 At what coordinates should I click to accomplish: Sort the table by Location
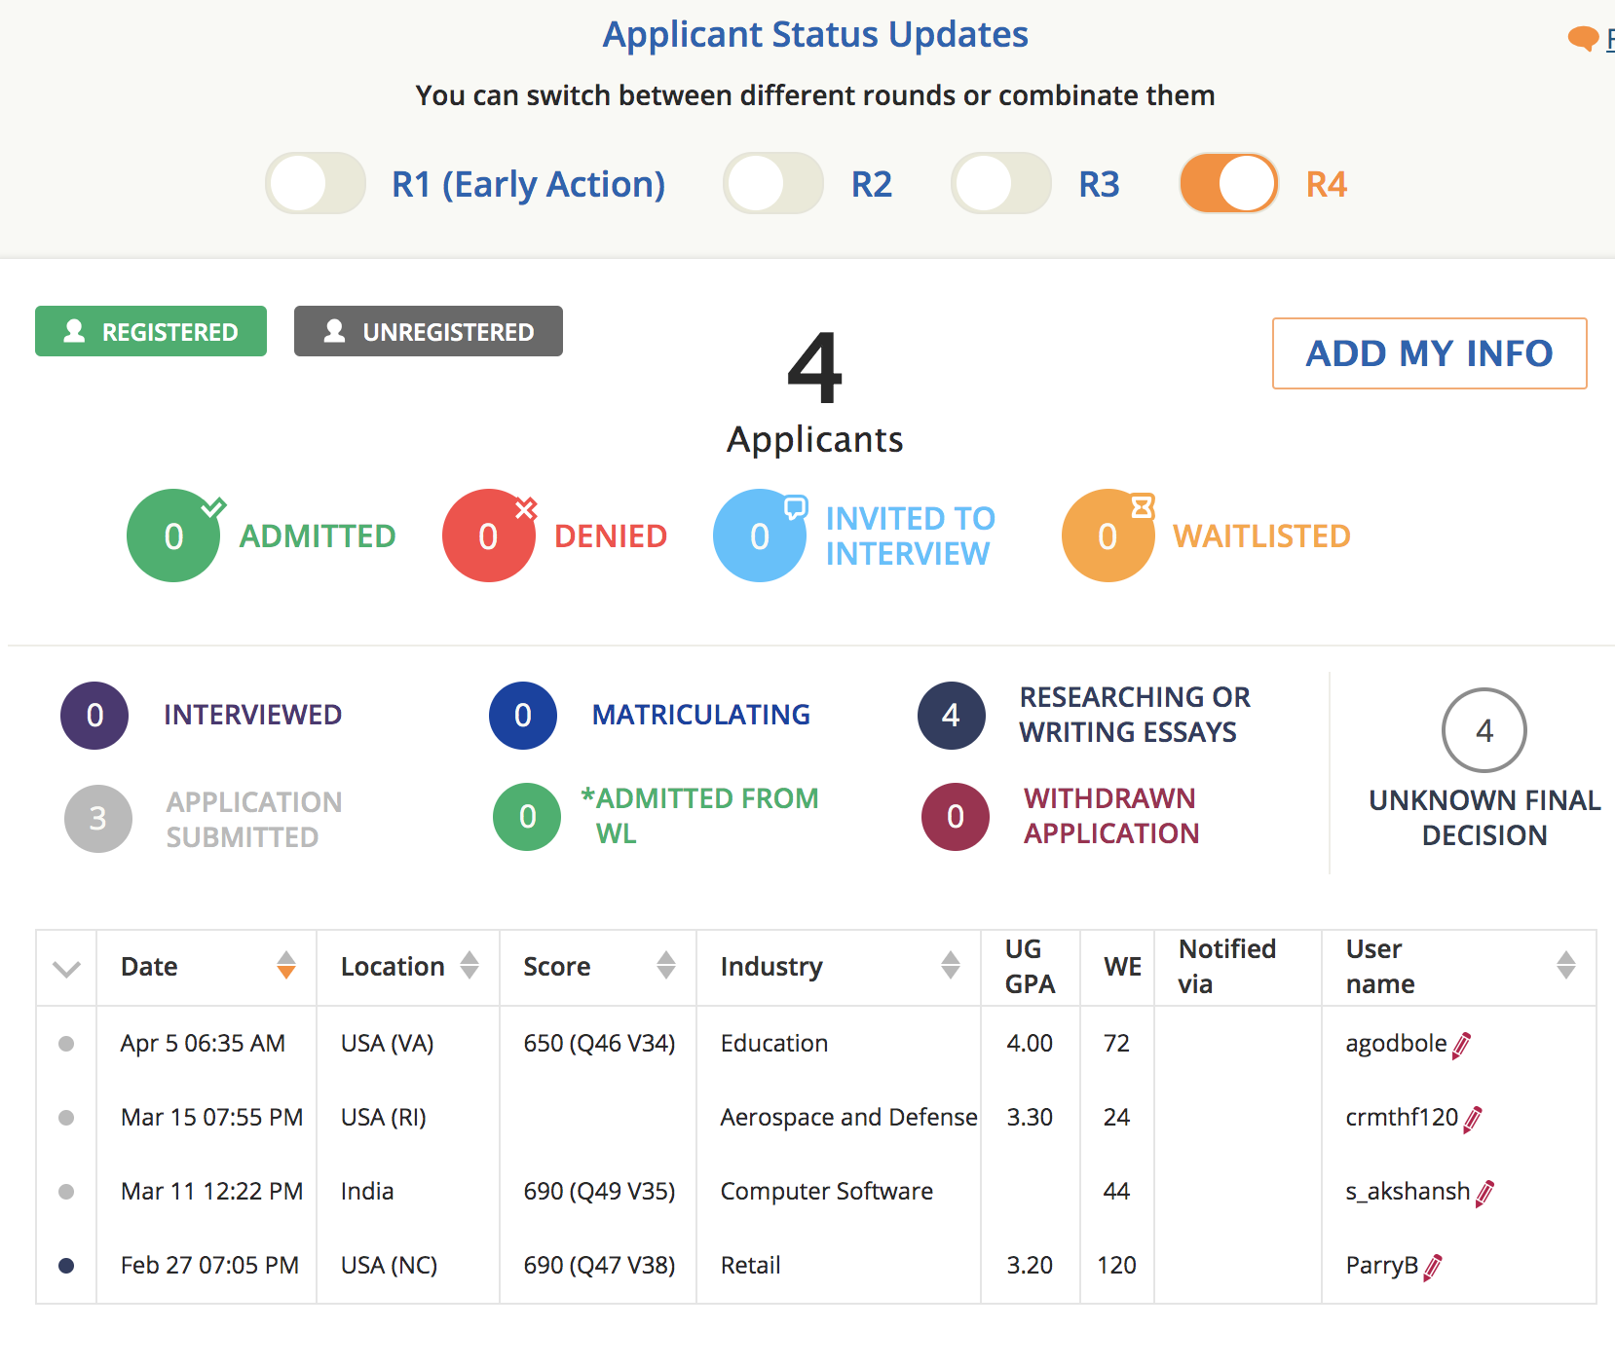click(x=468, y=966)
